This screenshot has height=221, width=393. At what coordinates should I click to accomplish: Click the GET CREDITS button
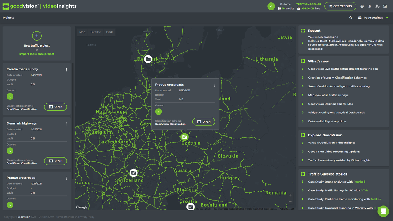(x=340, y=6)
